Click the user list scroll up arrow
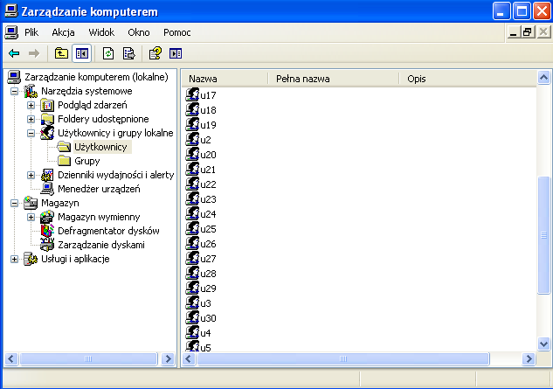553x389 pixels. [544, 78]
